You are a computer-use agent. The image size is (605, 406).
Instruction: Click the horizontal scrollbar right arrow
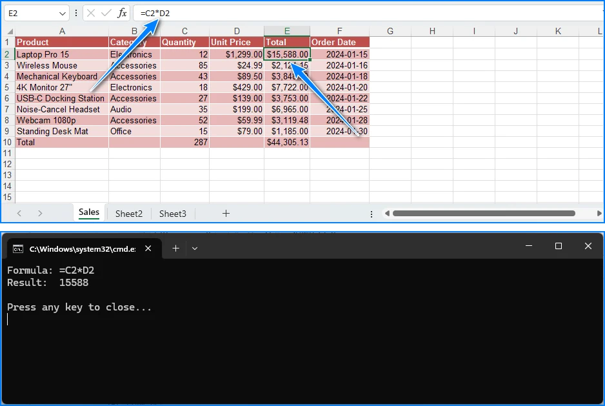[x=599, y=213]
